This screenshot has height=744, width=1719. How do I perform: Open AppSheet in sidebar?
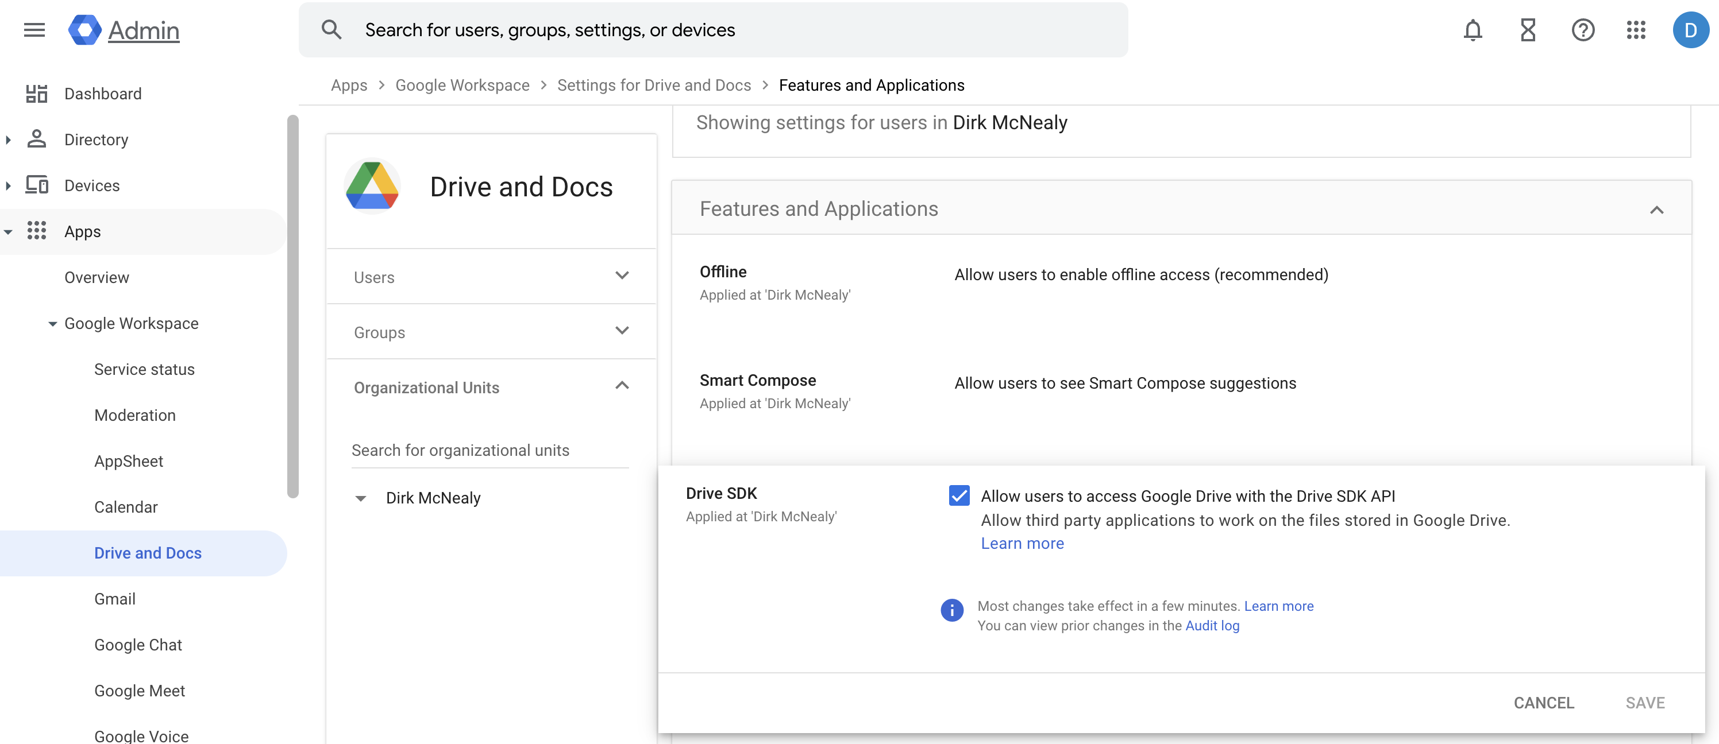pyautogui.click(x=129, y=462)
